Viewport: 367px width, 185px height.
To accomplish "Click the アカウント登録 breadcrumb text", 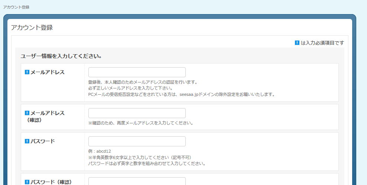I will click(16, 7).
